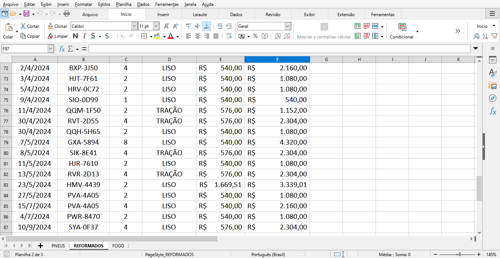Click the percent format icon

[x=255, y=36]
